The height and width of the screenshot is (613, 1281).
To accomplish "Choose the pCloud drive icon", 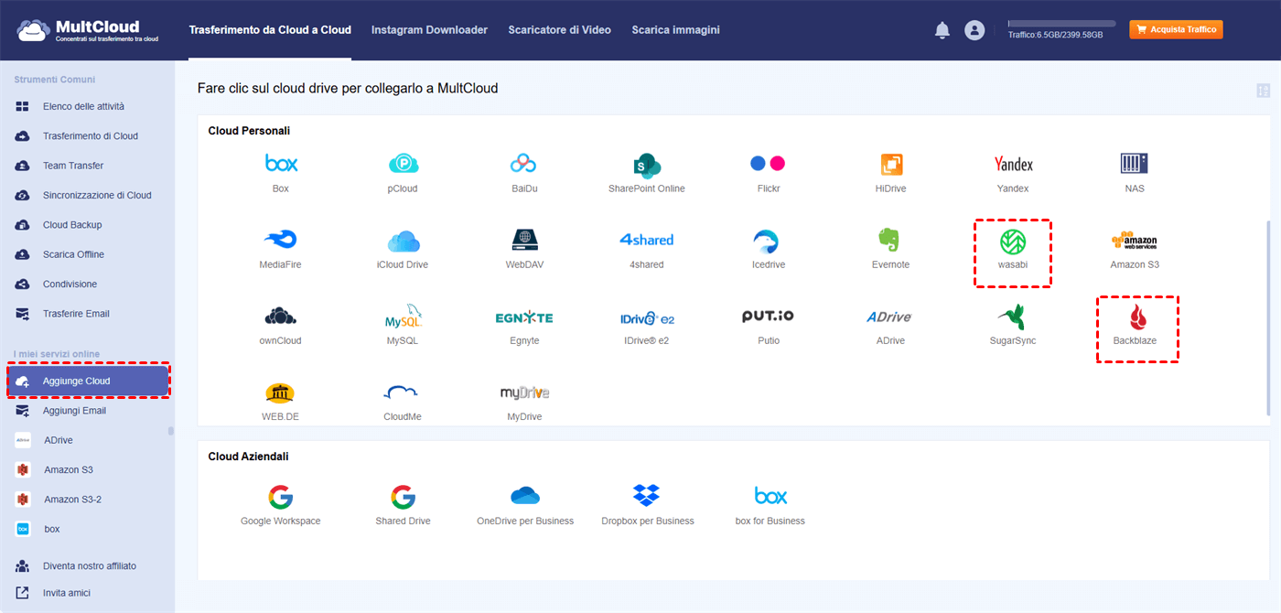I will click(x=403, y=165).
